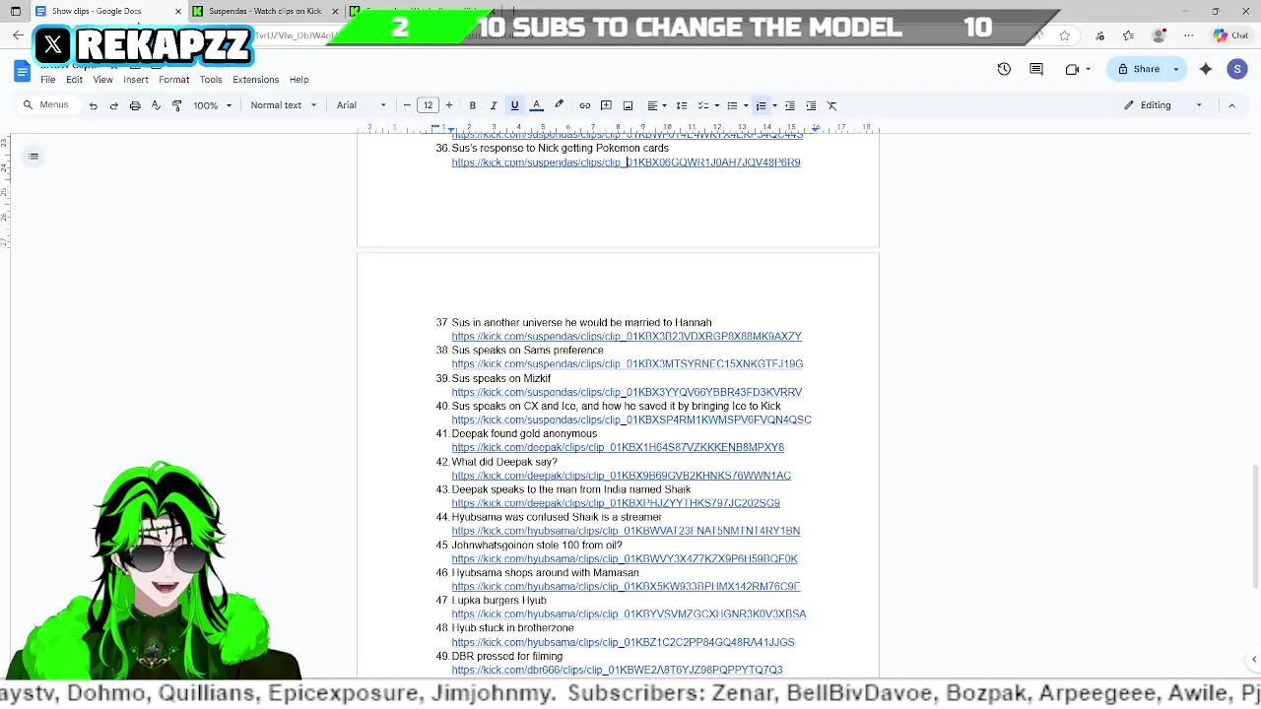This screenshot has height=709, width=1261.
Task: Collapse the menus with chevron up
Action: click(1231, 105)
